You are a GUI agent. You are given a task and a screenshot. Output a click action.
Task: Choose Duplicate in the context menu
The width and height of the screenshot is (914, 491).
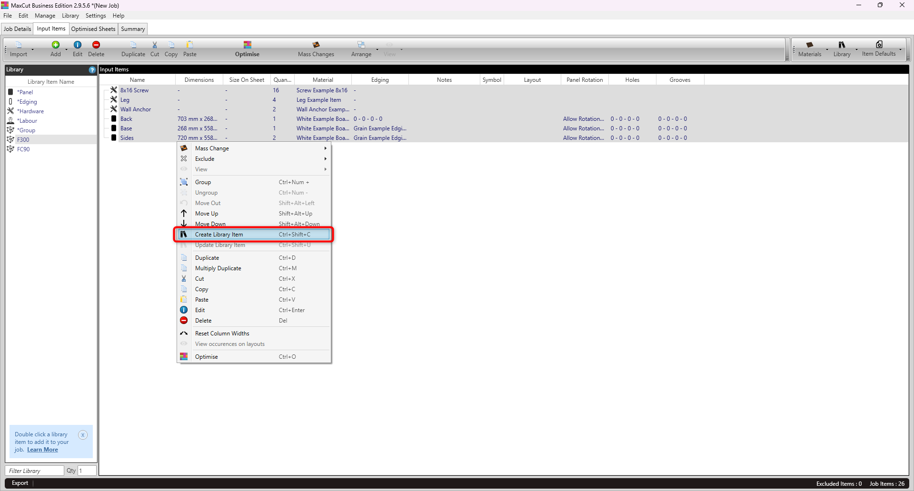tap(254, 258)
